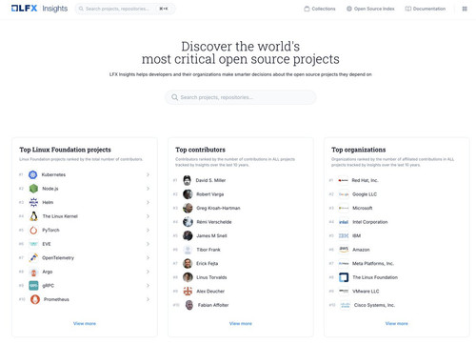The width and height of the screenshot is (476, 344).
Task: Expand the Argo row chevron
Action: (x=148, y=272)
